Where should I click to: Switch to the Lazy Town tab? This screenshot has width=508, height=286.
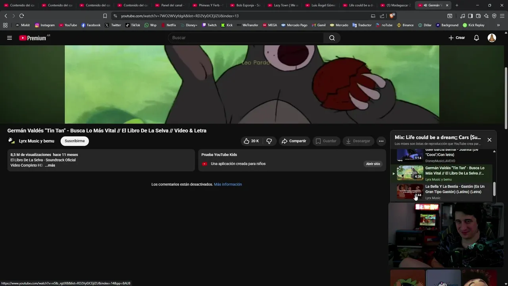click(x=283, y=5)
